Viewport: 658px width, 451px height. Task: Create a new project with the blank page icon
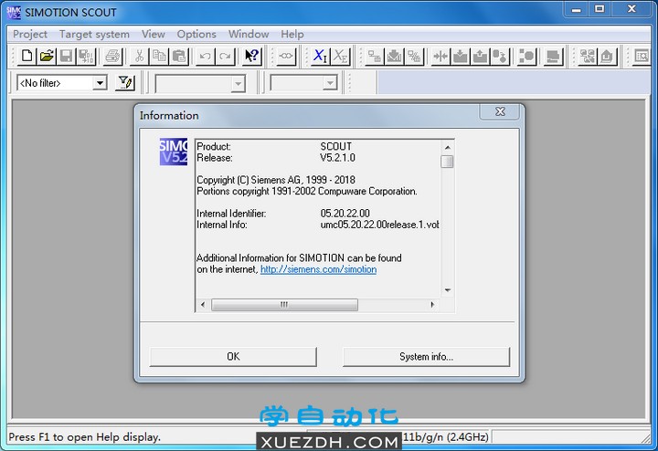tap(27, 56)
